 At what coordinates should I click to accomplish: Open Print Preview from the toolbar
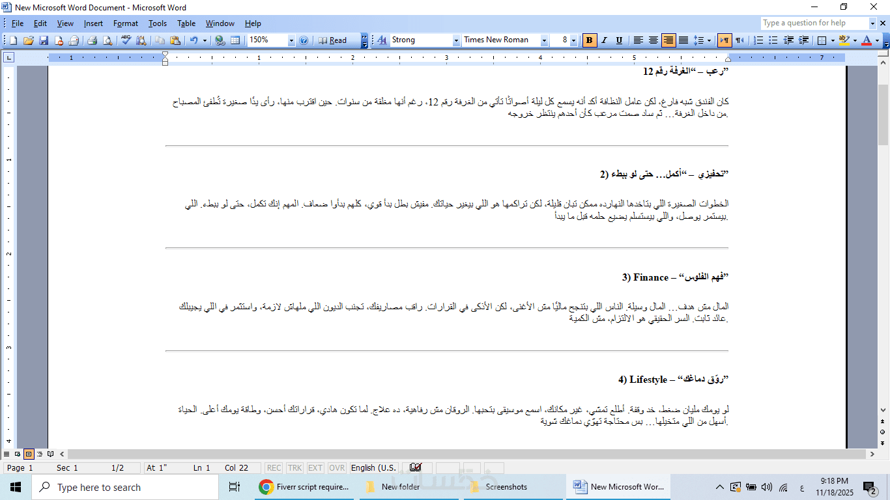[x=108, y=40]
